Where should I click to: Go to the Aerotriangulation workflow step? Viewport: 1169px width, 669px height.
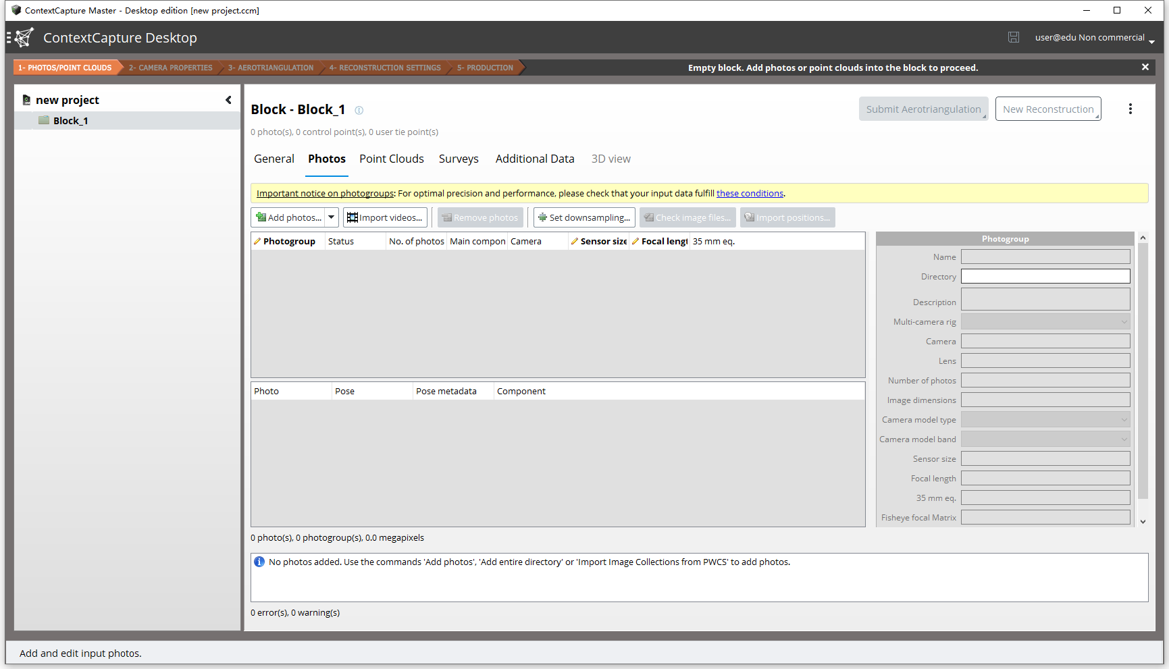pyautogui.click(x=270, y=68)
